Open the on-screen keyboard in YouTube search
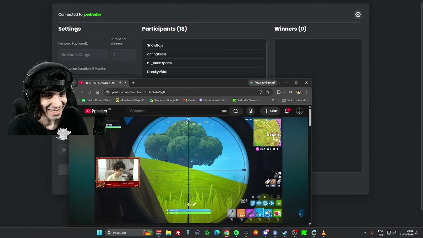 point(224,111)
